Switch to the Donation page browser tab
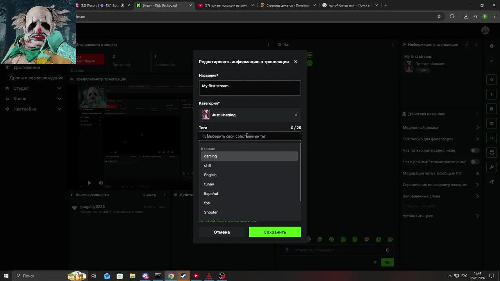Image resolution: width=500 pixels, height=281 pixels. coord(287,5)
